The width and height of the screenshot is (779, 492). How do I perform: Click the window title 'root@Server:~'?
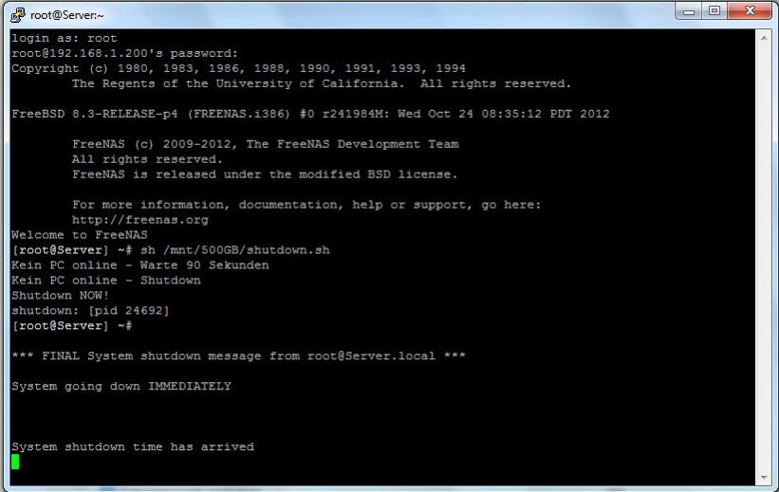tap(67, 15)
